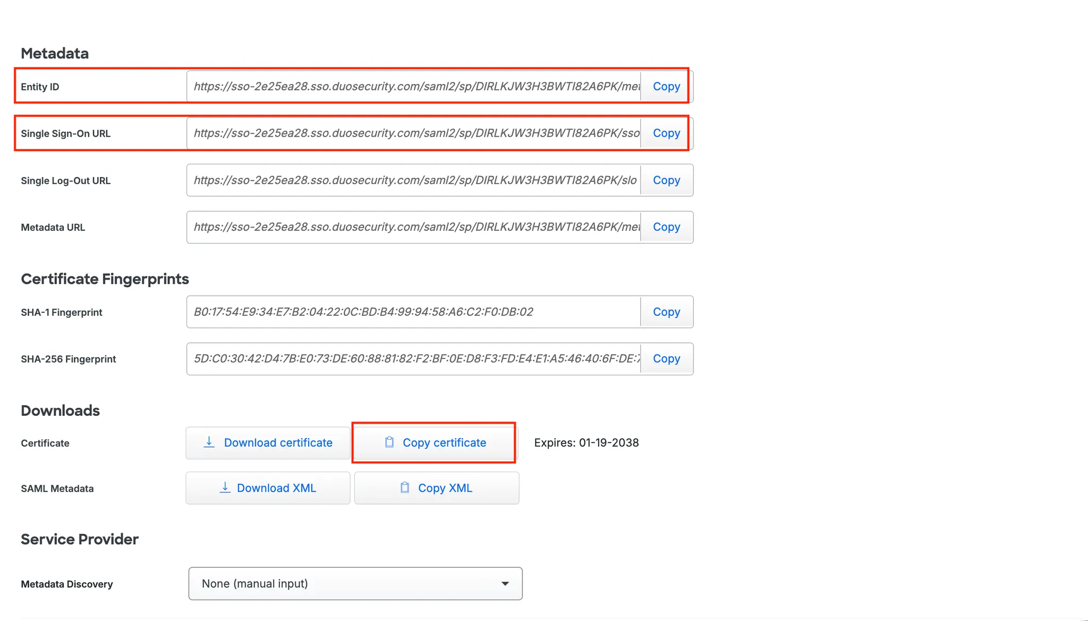Click the Single Sign-On URL field
Image resolution: width=1088 pixels, height=621 pixels.
click(414, 133)
